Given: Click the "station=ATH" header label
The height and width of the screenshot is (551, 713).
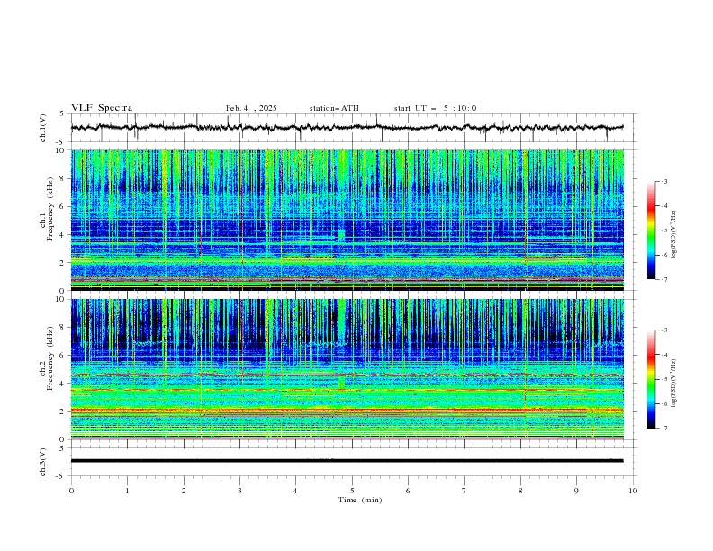Looking at the screenshot, I should 334,108.
